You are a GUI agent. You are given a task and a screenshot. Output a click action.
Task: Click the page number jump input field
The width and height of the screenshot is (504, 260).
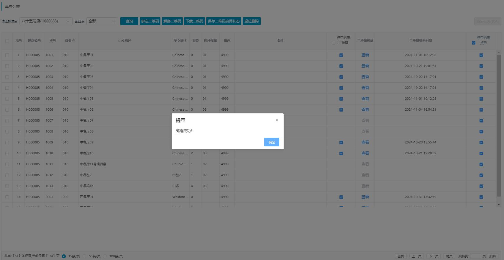click(475, 256)
